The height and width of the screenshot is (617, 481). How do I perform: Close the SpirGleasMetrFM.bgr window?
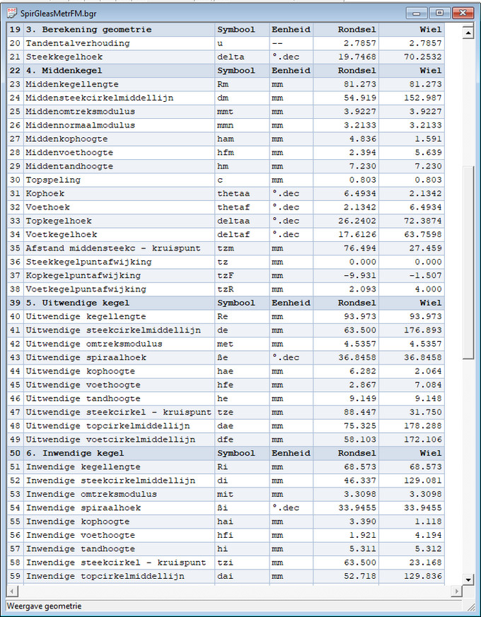click(463, 13)
